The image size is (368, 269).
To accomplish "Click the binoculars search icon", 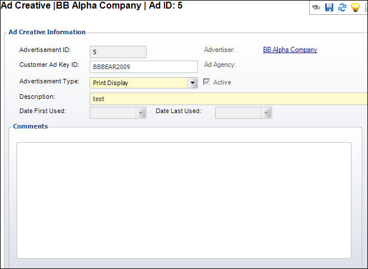I will pos(316,7).
